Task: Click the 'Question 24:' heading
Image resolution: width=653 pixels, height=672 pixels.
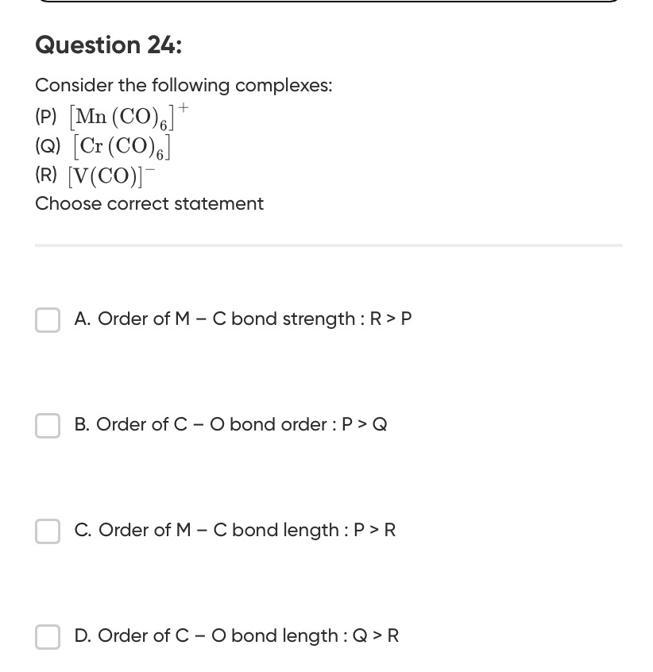Action: pos(109,46)
